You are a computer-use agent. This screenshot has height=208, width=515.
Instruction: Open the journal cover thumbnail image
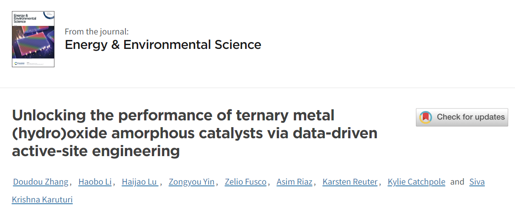[x=33, y=39]
